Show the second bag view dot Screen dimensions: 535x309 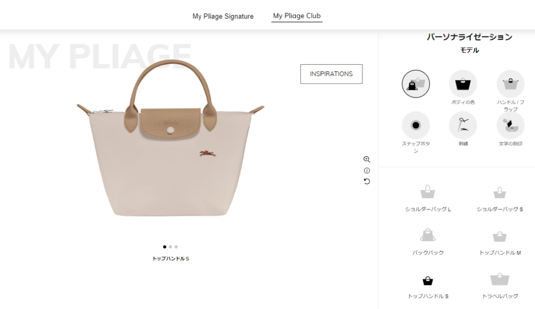point(170,247)
